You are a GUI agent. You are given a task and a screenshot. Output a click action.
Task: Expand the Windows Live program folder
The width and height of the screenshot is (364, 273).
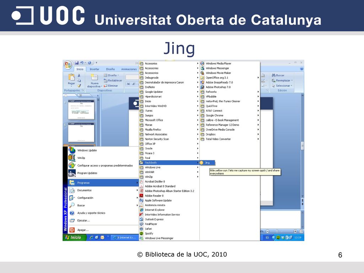(x=169, y=167)
